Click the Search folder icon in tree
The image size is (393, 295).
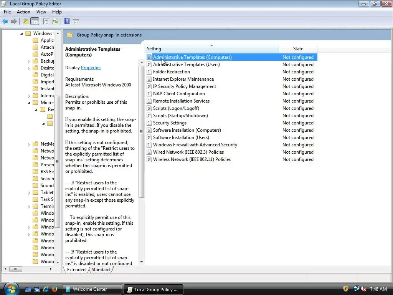coord(36,178)
